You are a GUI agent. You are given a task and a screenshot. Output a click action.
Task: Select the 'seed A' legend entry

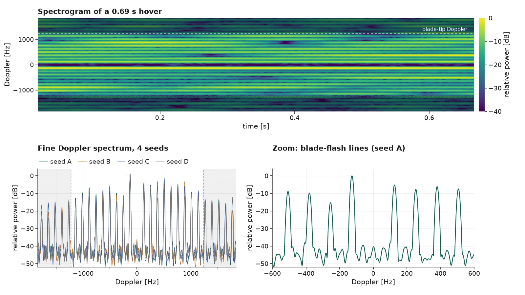(55, 162)
